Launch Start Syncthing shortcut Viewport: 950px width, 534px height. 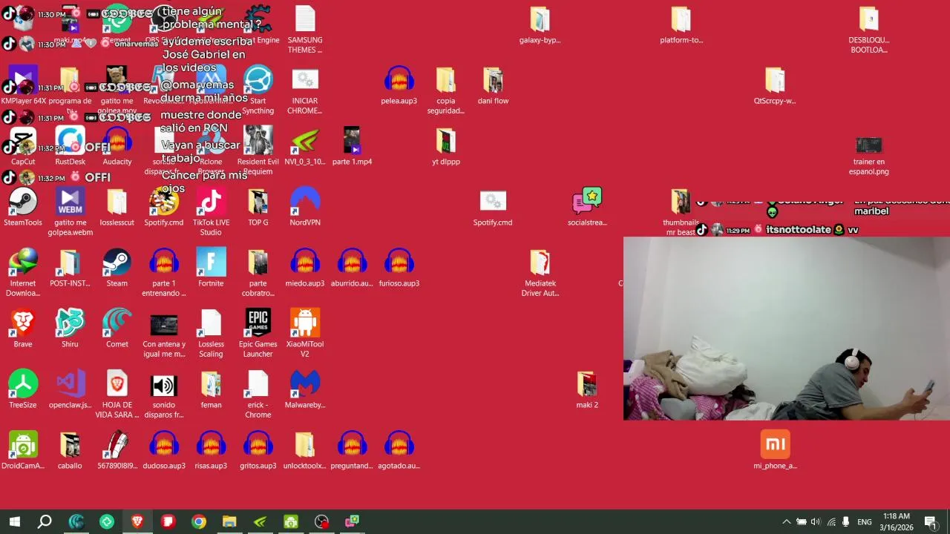(x=258, y=90)
